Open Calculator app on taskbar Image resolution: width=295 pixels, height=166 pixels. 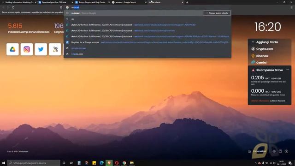coord(79,163)
